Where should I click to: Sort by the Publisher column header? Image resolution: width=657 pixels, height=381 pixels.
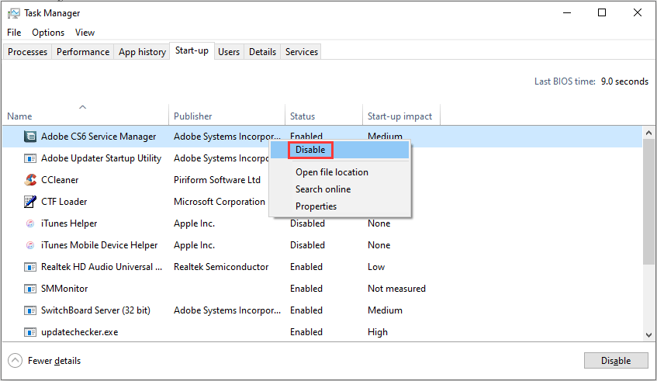226,115
